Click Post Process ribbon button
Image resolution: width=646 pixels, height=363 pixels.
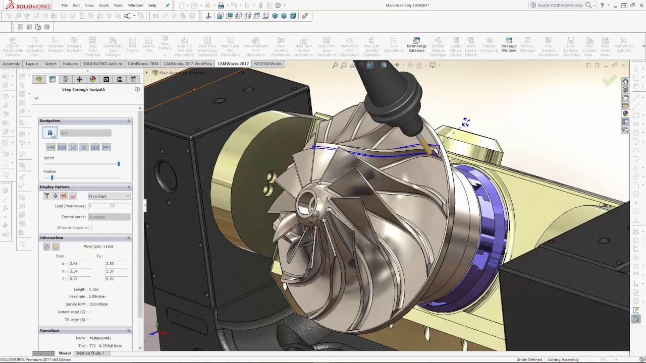click(x=132, y=45)
